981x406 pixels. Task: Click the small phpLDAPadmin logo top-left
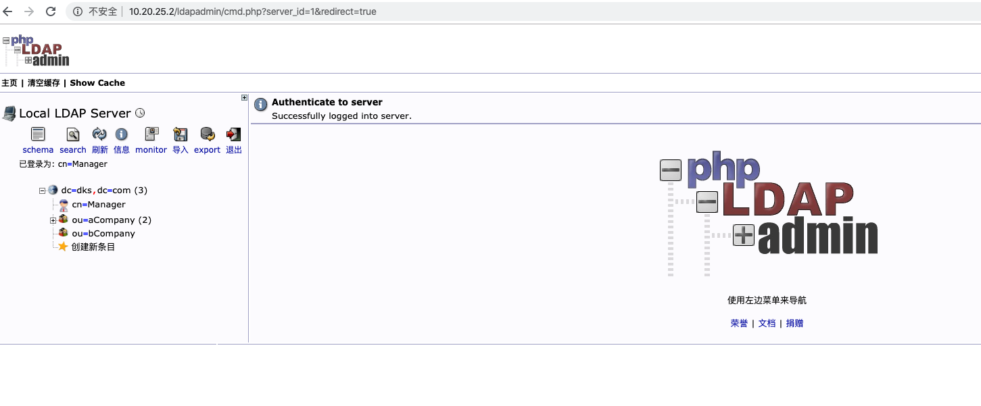click(36, 50)
